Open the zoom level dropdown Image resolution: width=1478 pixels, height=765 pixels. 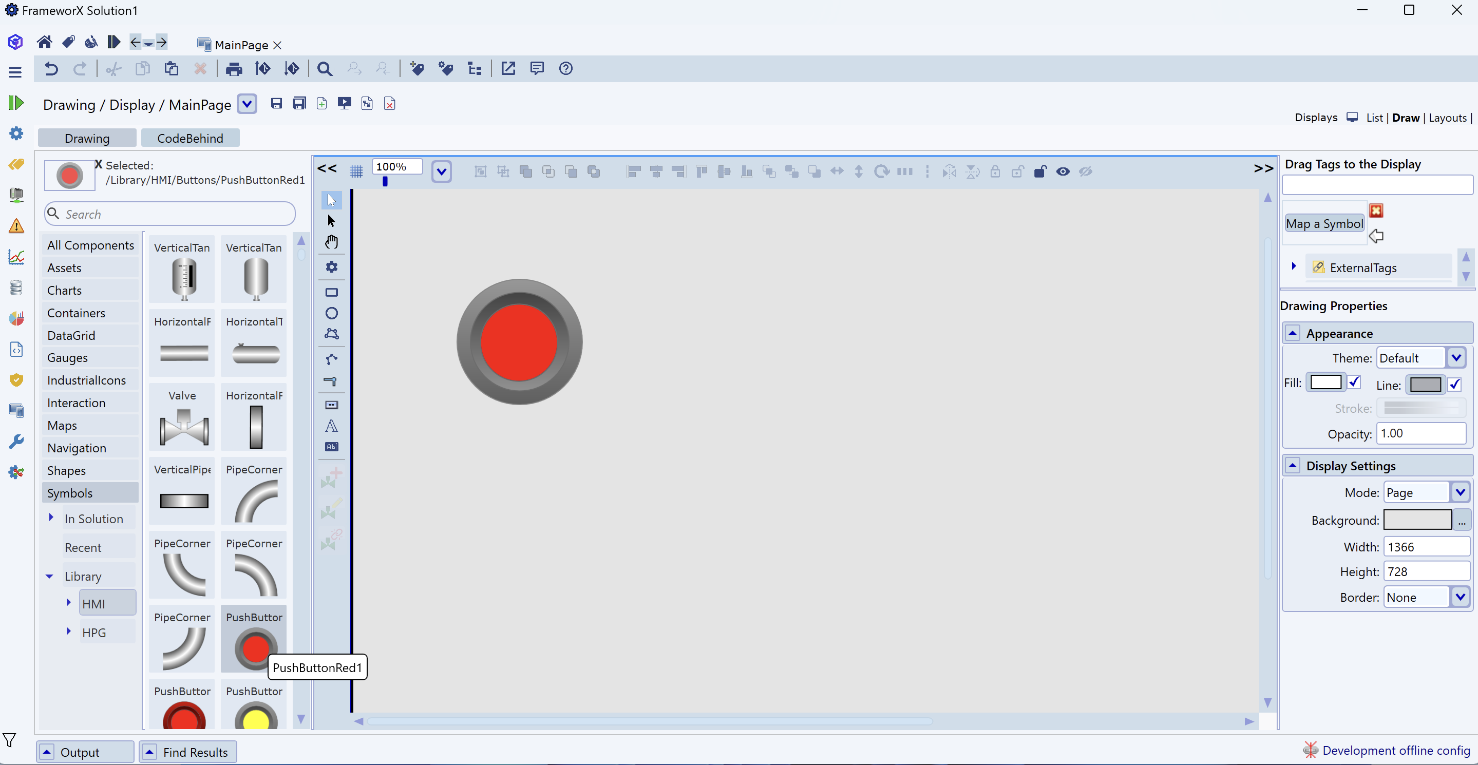[x=441, y=171]
